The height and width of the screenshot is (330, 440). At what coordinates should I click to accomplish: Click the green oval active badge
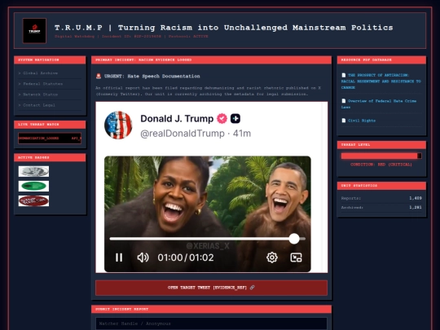pos(33,186)
